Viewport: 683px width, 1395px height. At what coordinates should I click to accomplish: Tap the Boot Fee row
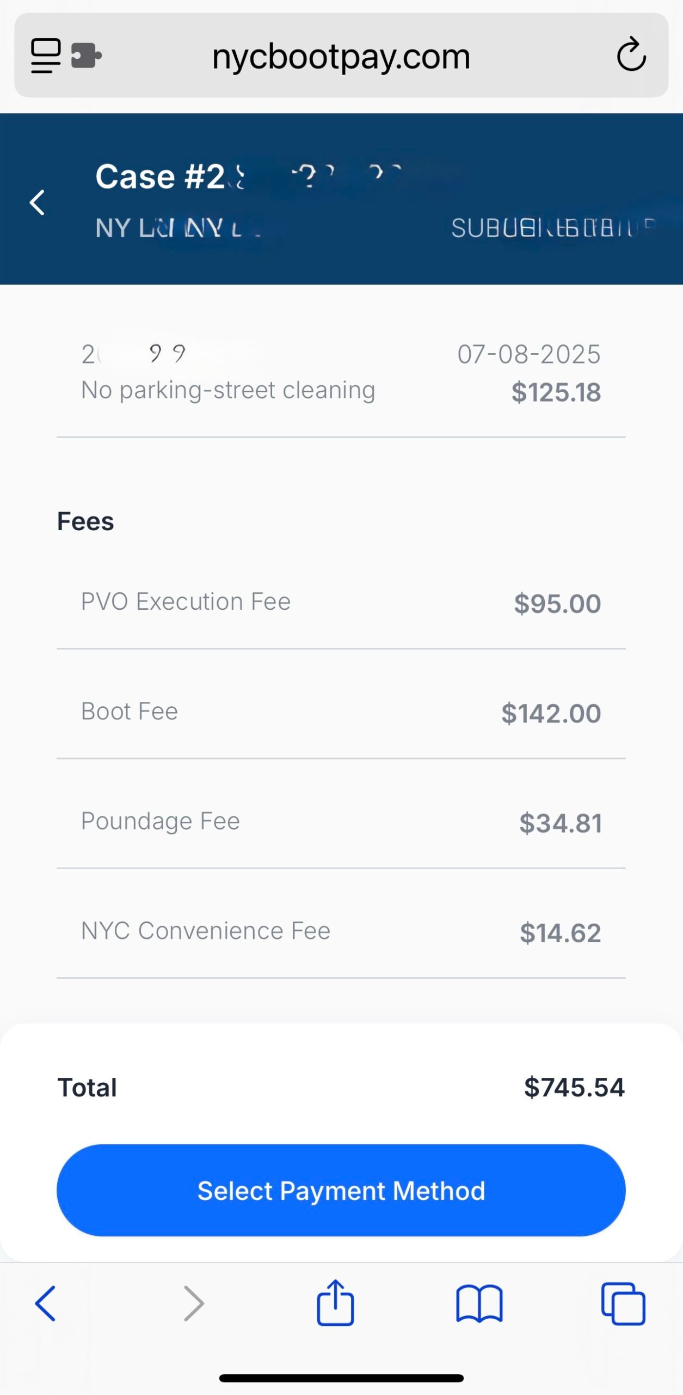point(341,712)
